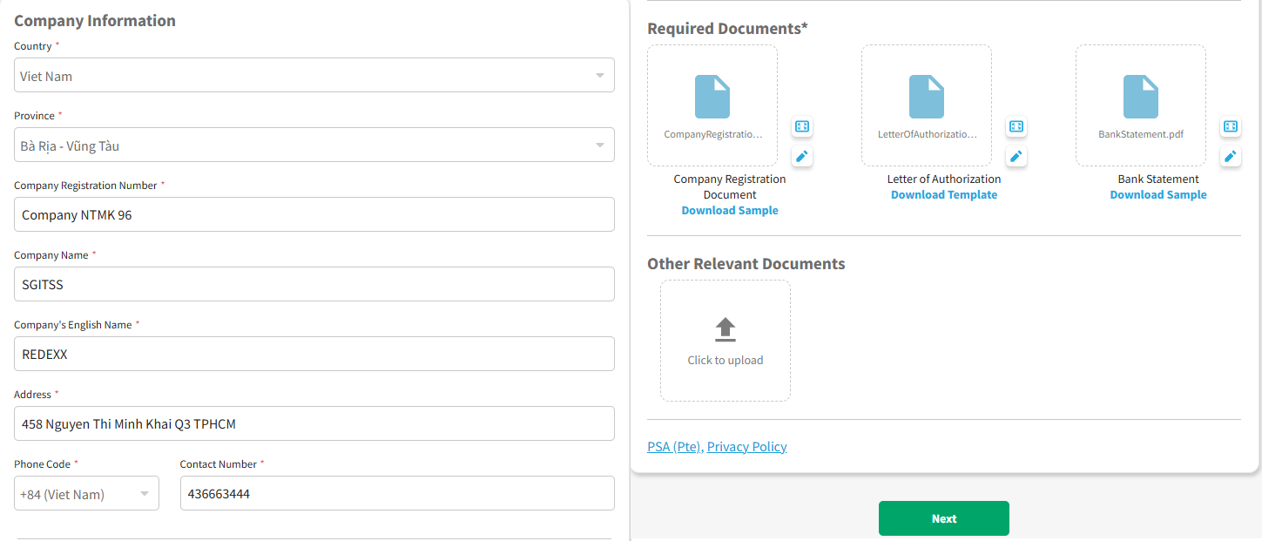Viewport: 1262px width, 541px height.
Task: Download sample for Company Registration Document
Action: [729, 211]
